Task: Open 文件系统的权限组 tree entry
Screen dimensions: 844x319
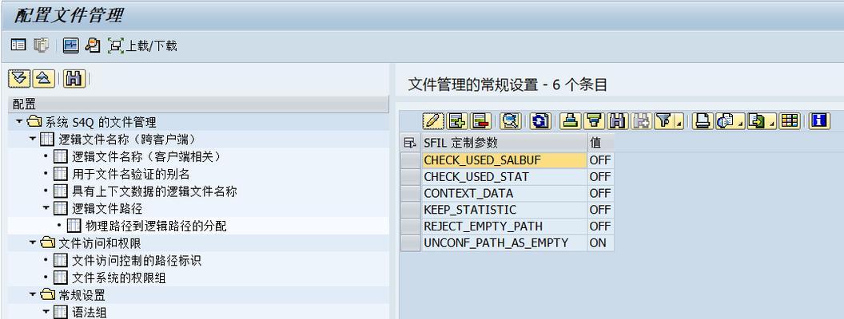Action: [x=119, y=278]
